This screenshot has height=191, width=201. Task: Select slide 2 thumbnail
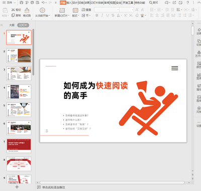click(x=19, y=55)
